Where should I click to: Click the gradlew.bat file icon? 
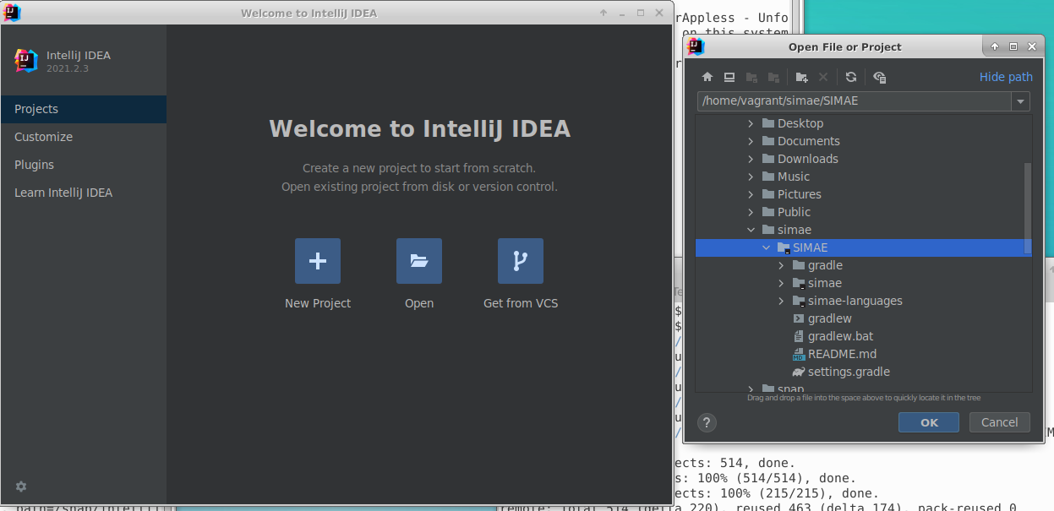coord(799,336)
